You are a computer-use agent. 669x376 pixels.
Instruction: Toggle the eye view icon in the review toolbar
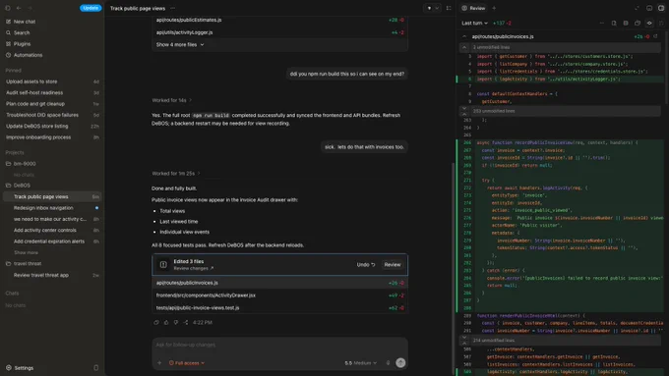(649, 23)
